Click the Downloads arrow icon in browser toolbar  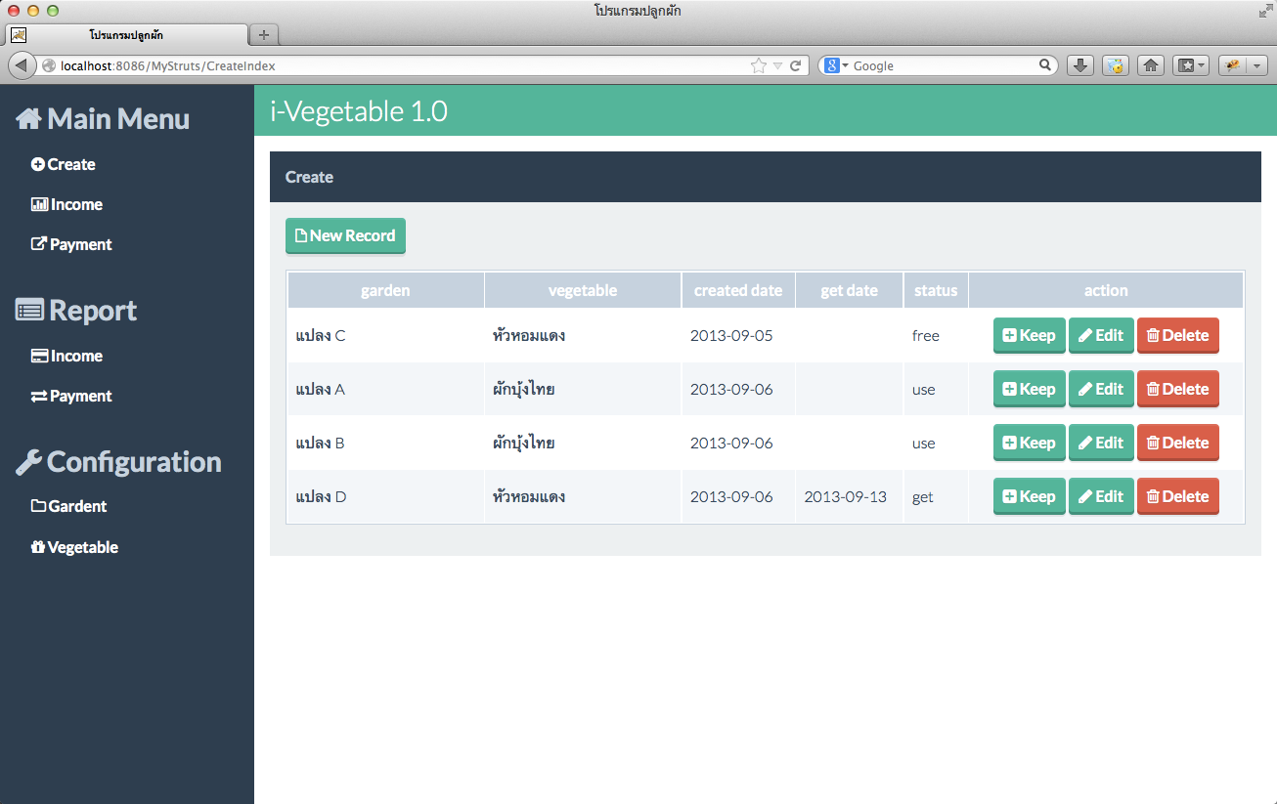[x=1079, y=64]
